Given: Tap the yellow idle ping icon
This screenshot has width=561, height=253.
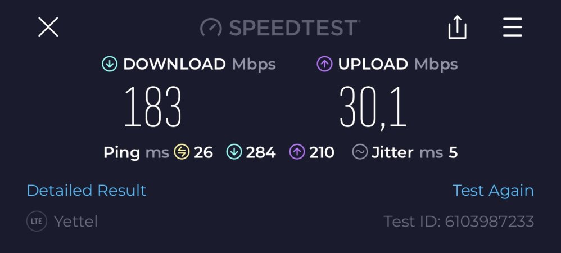Looking at the screenshot, I should 182,152.
